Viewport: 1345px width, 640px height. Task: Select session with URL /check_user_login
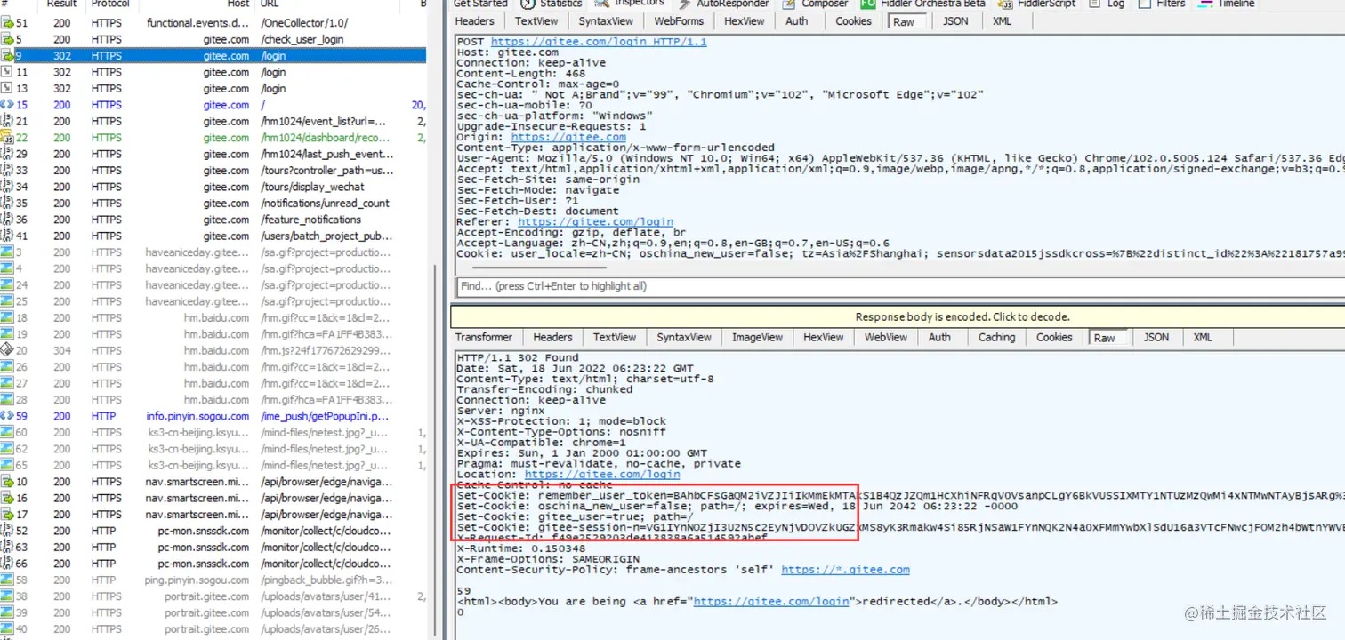coord(213,39)
